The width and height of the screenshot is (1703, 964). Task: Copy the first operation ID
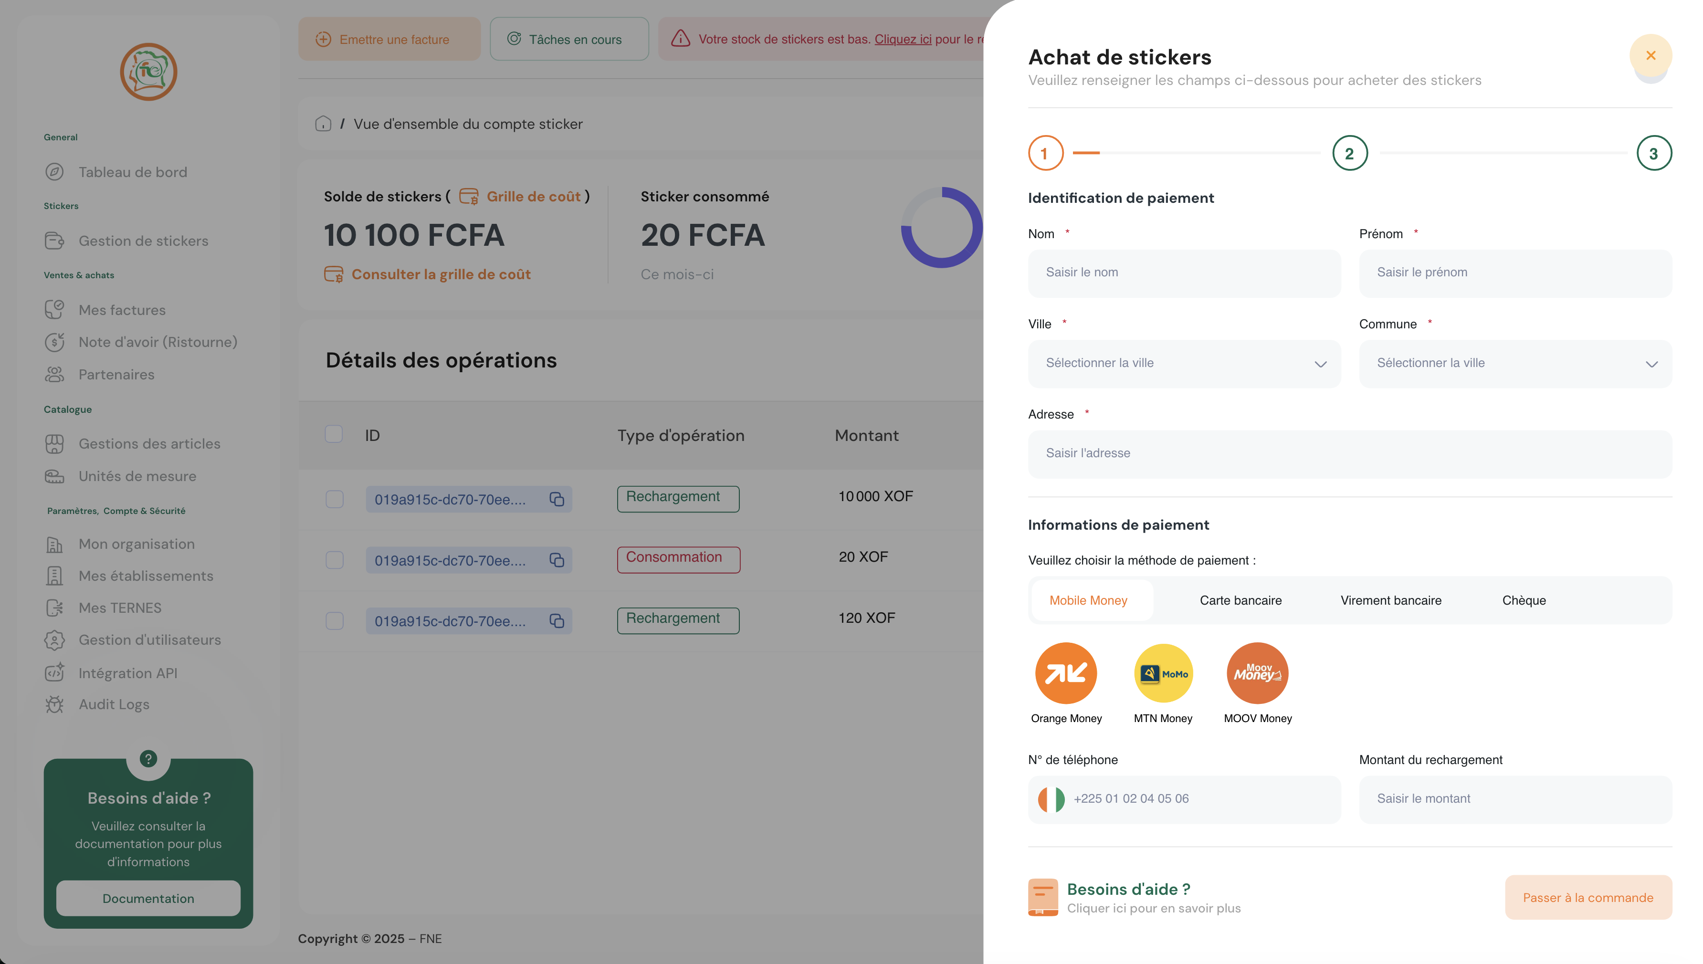click(x=556, y=499)
